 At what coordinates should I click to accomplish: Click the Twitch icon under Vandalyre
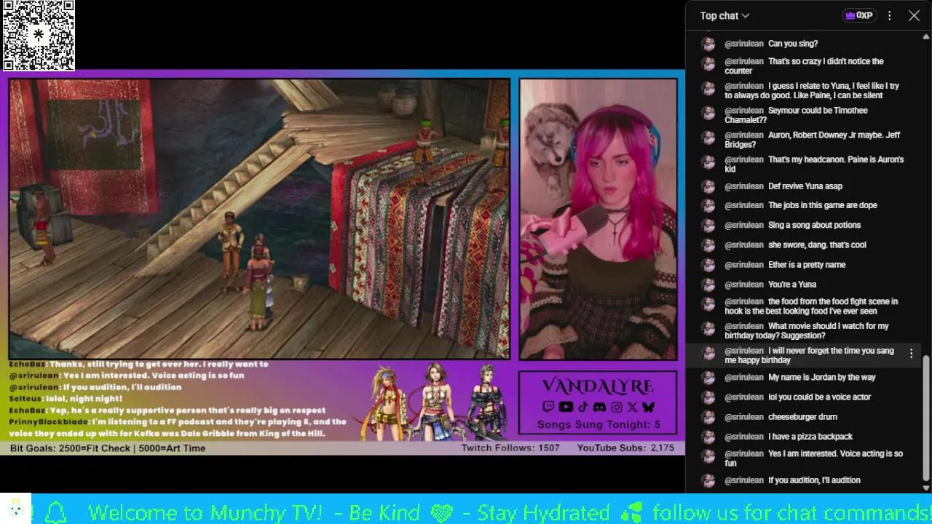click(x=548, y=407)
